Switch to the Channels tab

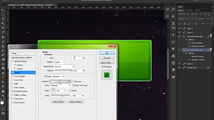click(x=189, y=10)
